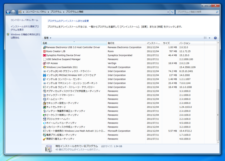Click the list scrollbar down arrow

218,142
